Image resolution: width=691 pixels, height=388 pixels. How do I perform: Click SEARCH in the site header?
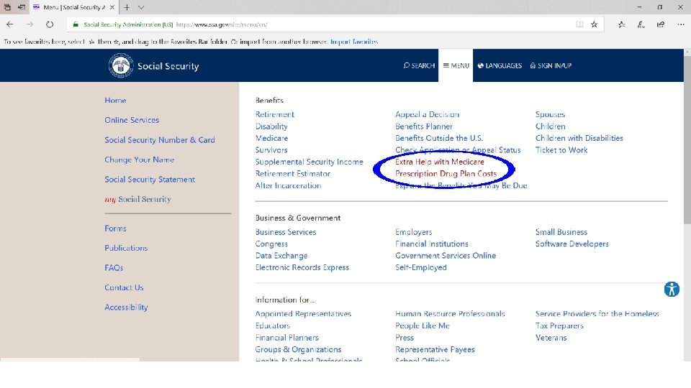[x=419, y=65]
